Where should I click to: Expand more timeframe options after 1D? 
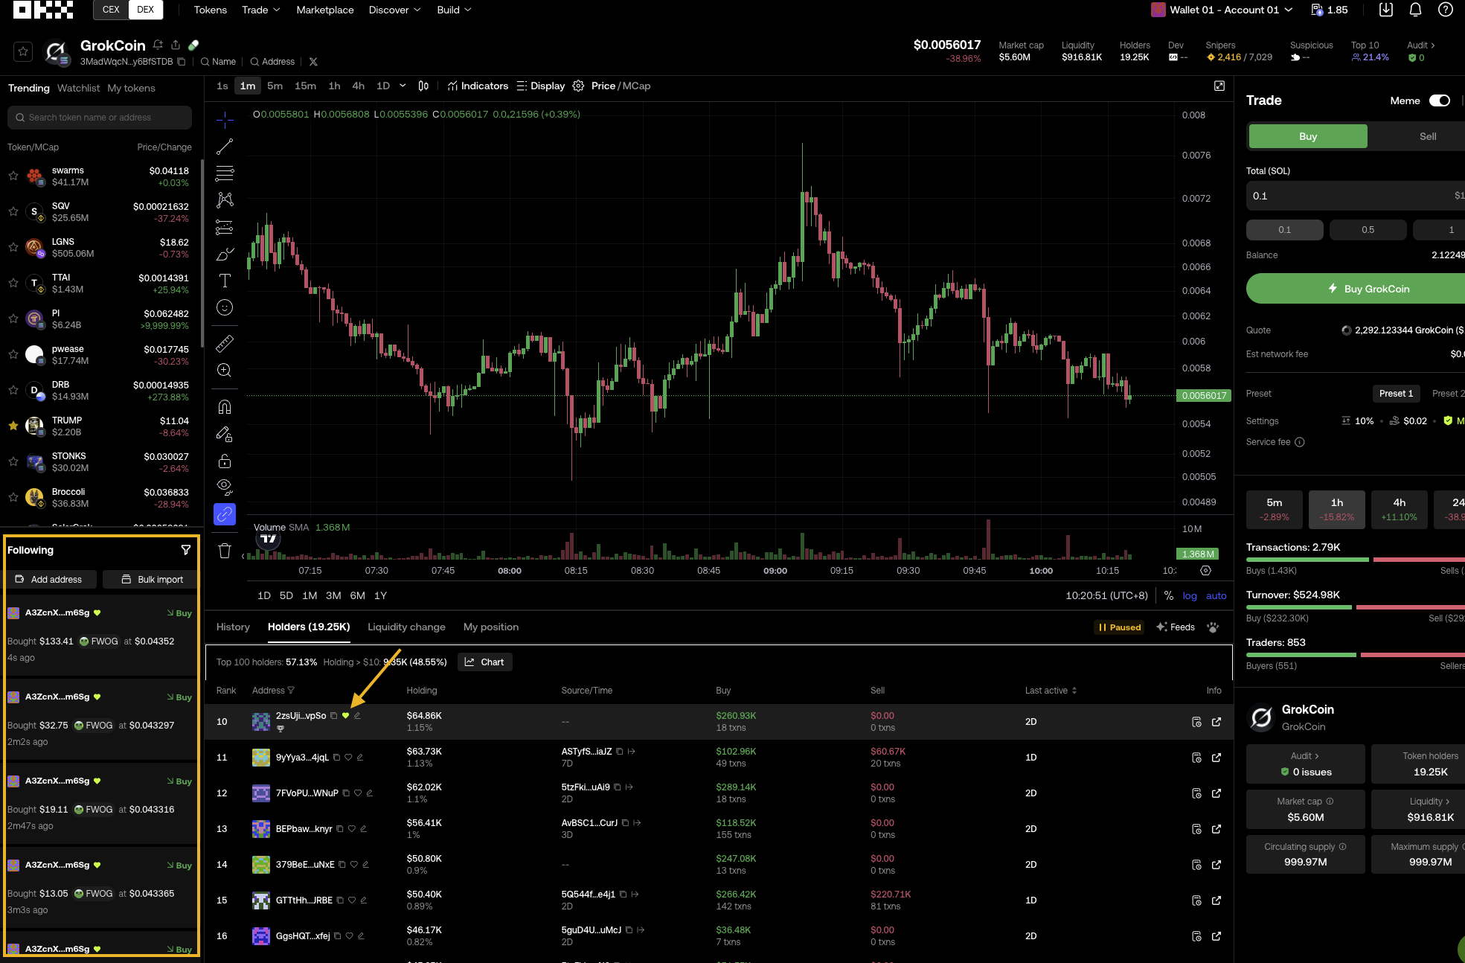pos(403,86)
